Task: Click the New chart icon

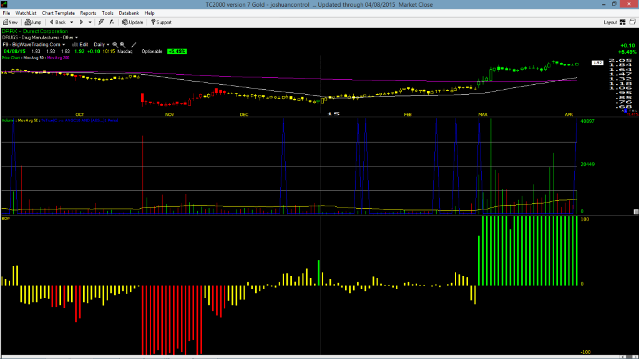Action: pyautogui.click(x=6, y=22)
